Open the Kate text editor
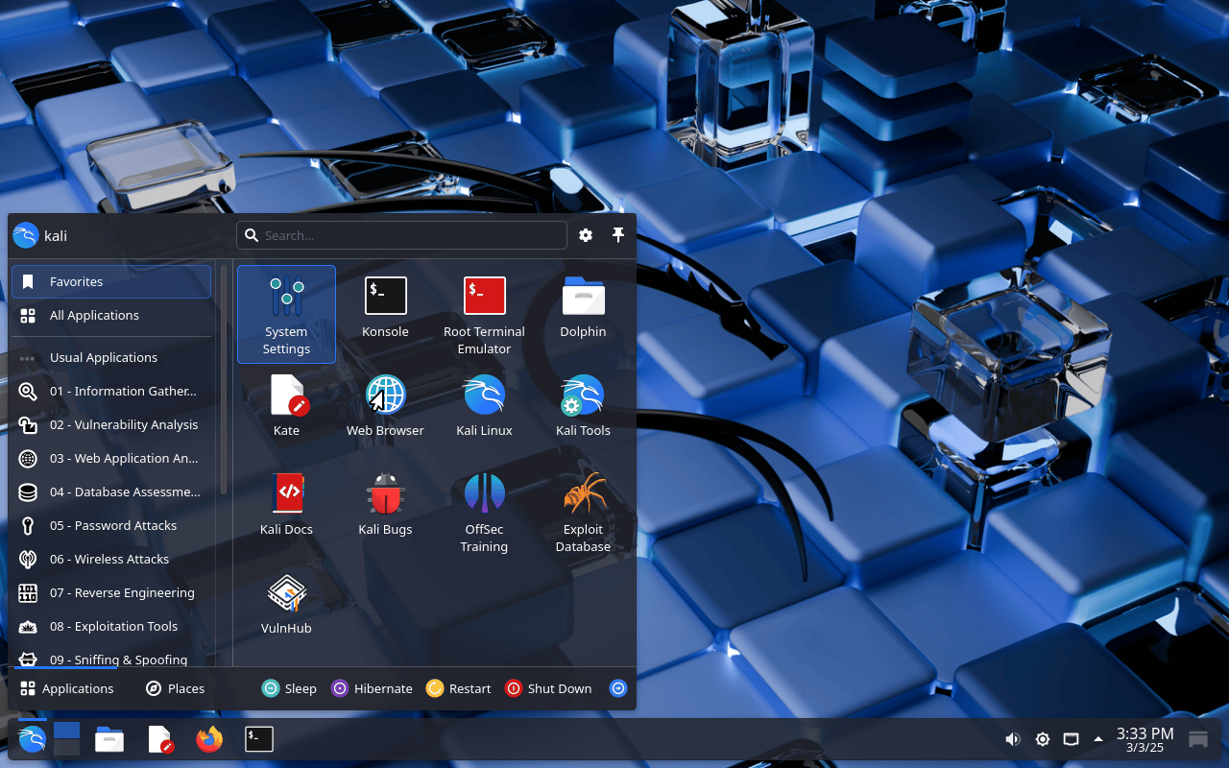This screenshot has height=768, width=1229. [286, 403]
